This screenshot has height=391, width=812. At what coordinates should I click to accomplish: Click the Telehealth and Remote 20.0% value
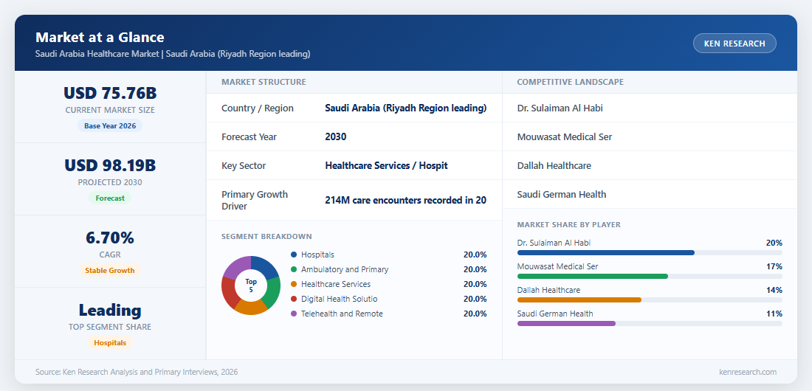[x=475, y=314]
